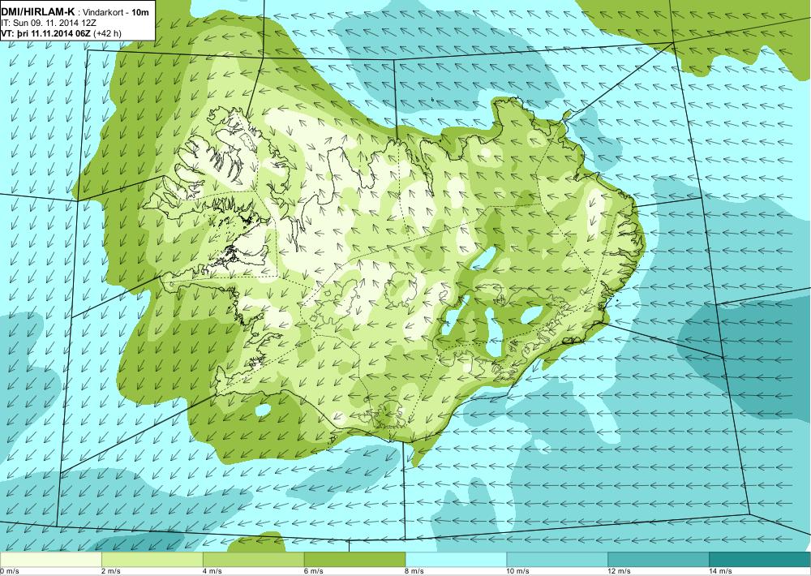Click the '0 m/s' legend label
Viewport: 811px width, 576px height.
tap(10, 571)
